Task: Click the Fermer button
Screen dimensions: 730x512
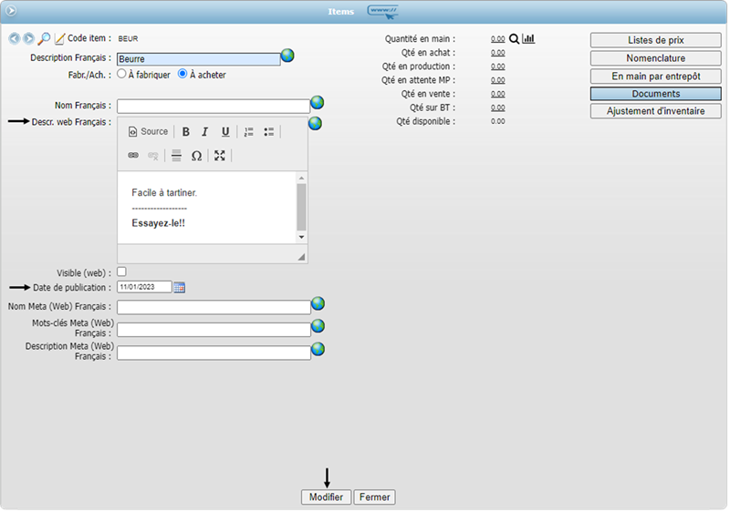Action: tap(374, 497)
